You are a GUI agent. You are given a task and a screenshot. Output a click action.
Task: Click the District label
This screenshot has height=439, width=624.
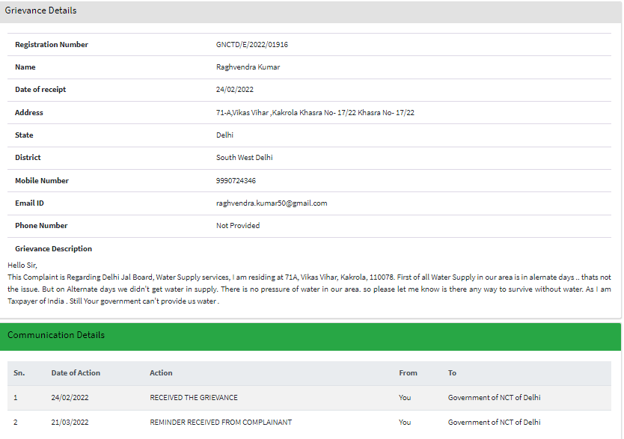point(28,158)
